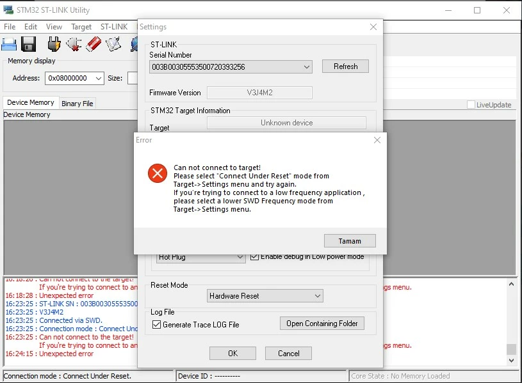Click the log scrollbar thumb
522x383 pixels.
pyautogui.click(x=511, y=349)
